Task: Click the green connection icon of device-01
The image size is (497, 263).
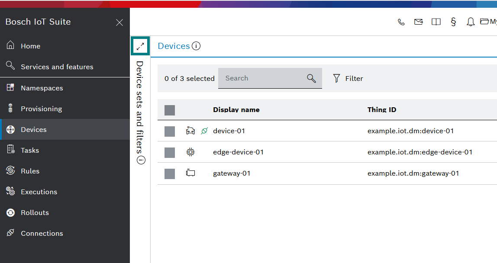Action: tap(204, 131)
